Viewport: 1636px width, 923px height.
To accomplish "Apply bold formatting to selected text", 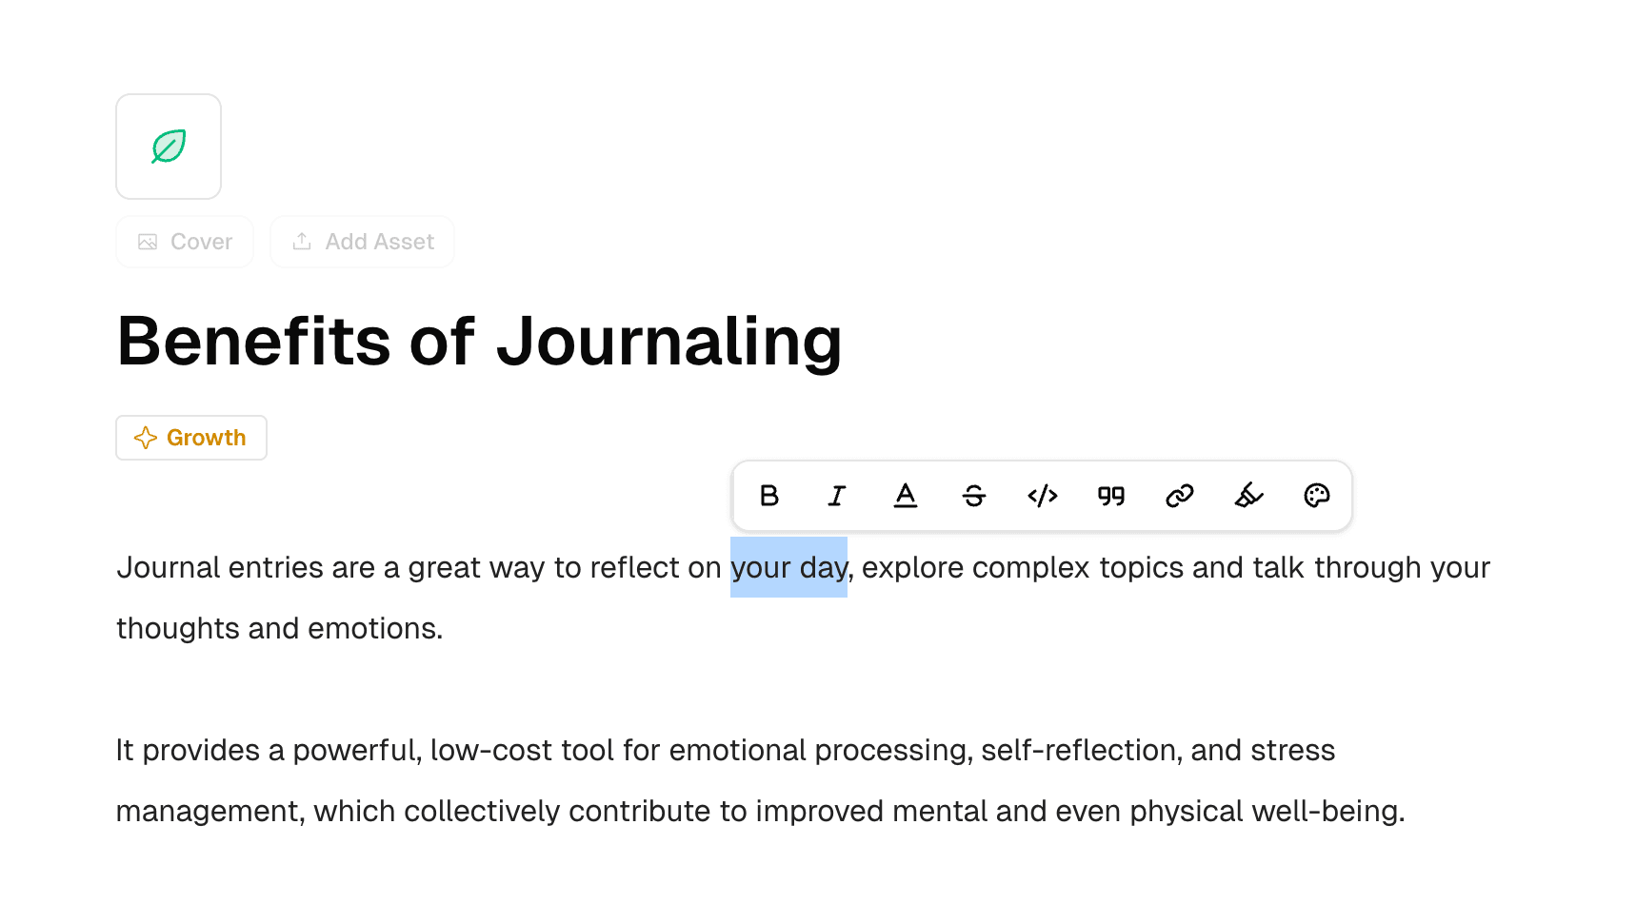I will [768, 495].
